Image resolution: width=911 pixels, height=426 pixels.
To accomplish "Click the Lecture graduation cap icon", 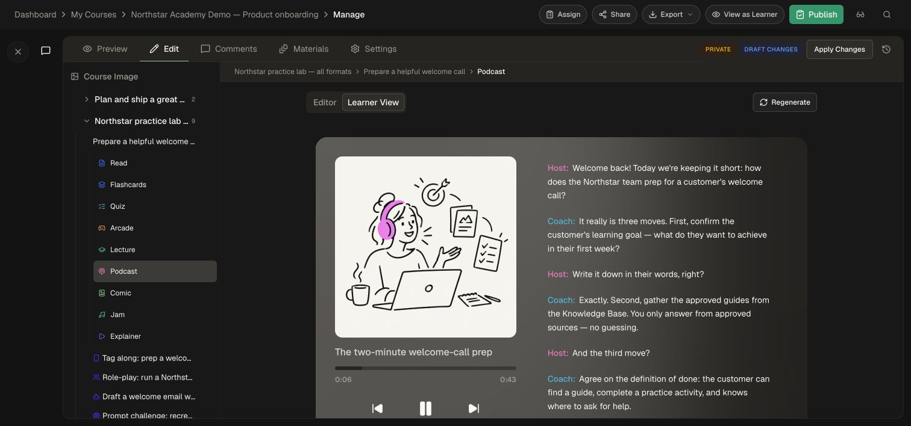I will click(102, 250).
